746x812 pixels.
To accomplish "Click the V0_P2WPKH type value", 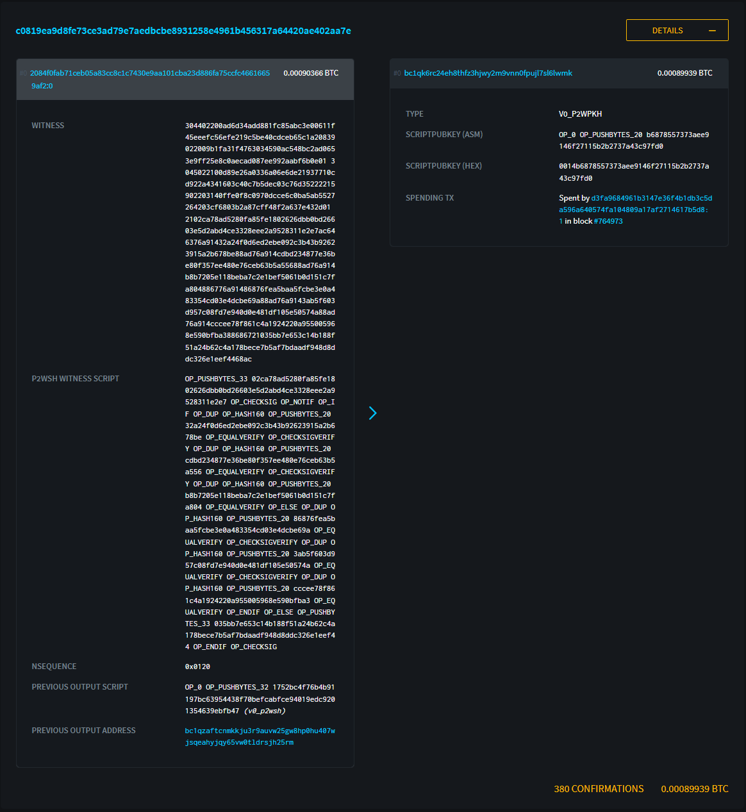I will coord(580,114).
